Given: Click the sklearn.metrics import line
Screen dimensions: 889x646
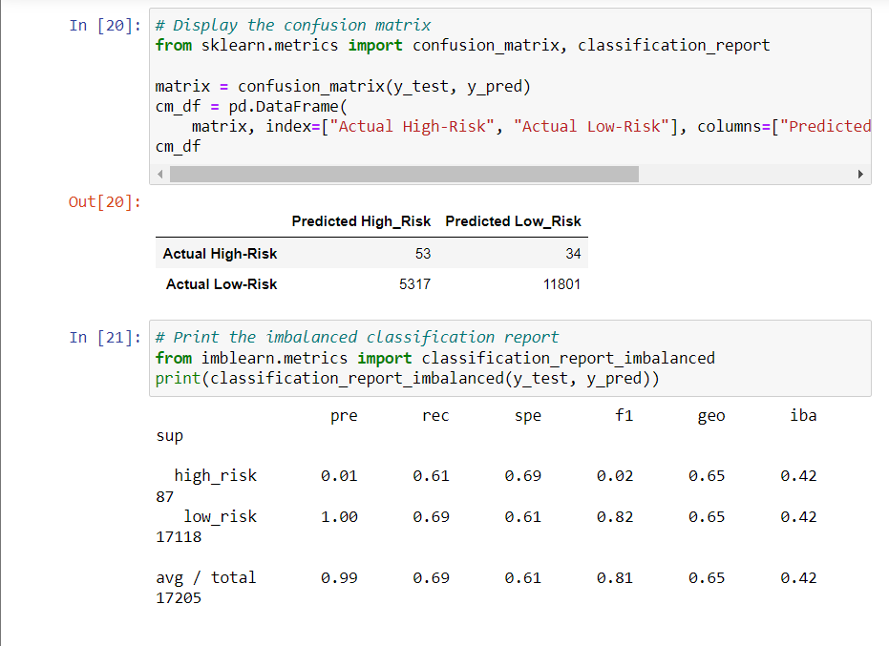Looking at the screenshot, I should [462, 46].
